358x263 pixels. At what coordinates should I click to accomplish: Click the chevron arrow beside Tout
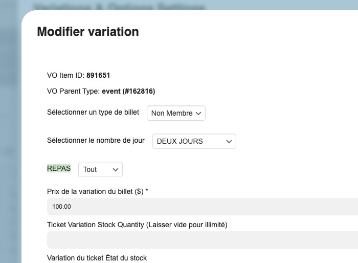point(115,169)
